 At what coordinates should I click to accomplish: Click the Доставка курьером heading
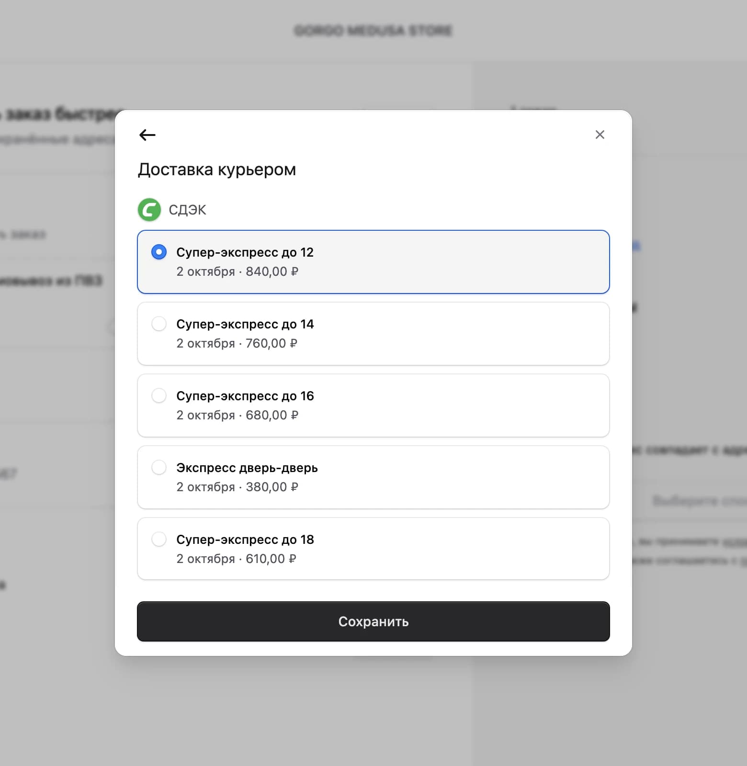click(217, 169)
